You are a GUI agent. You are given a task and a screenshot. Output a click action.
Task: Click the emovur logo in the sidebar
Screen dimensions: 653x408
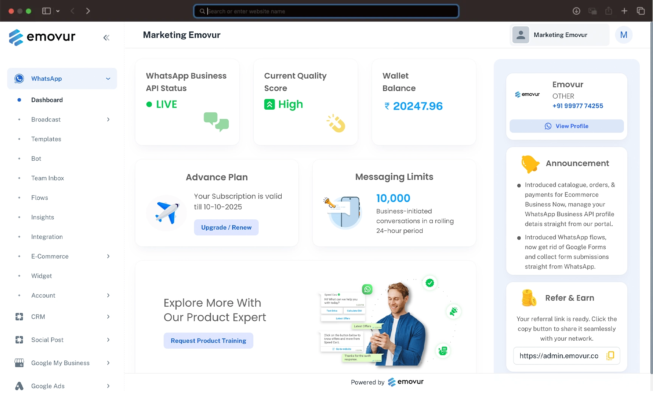[x=42, y=37]
